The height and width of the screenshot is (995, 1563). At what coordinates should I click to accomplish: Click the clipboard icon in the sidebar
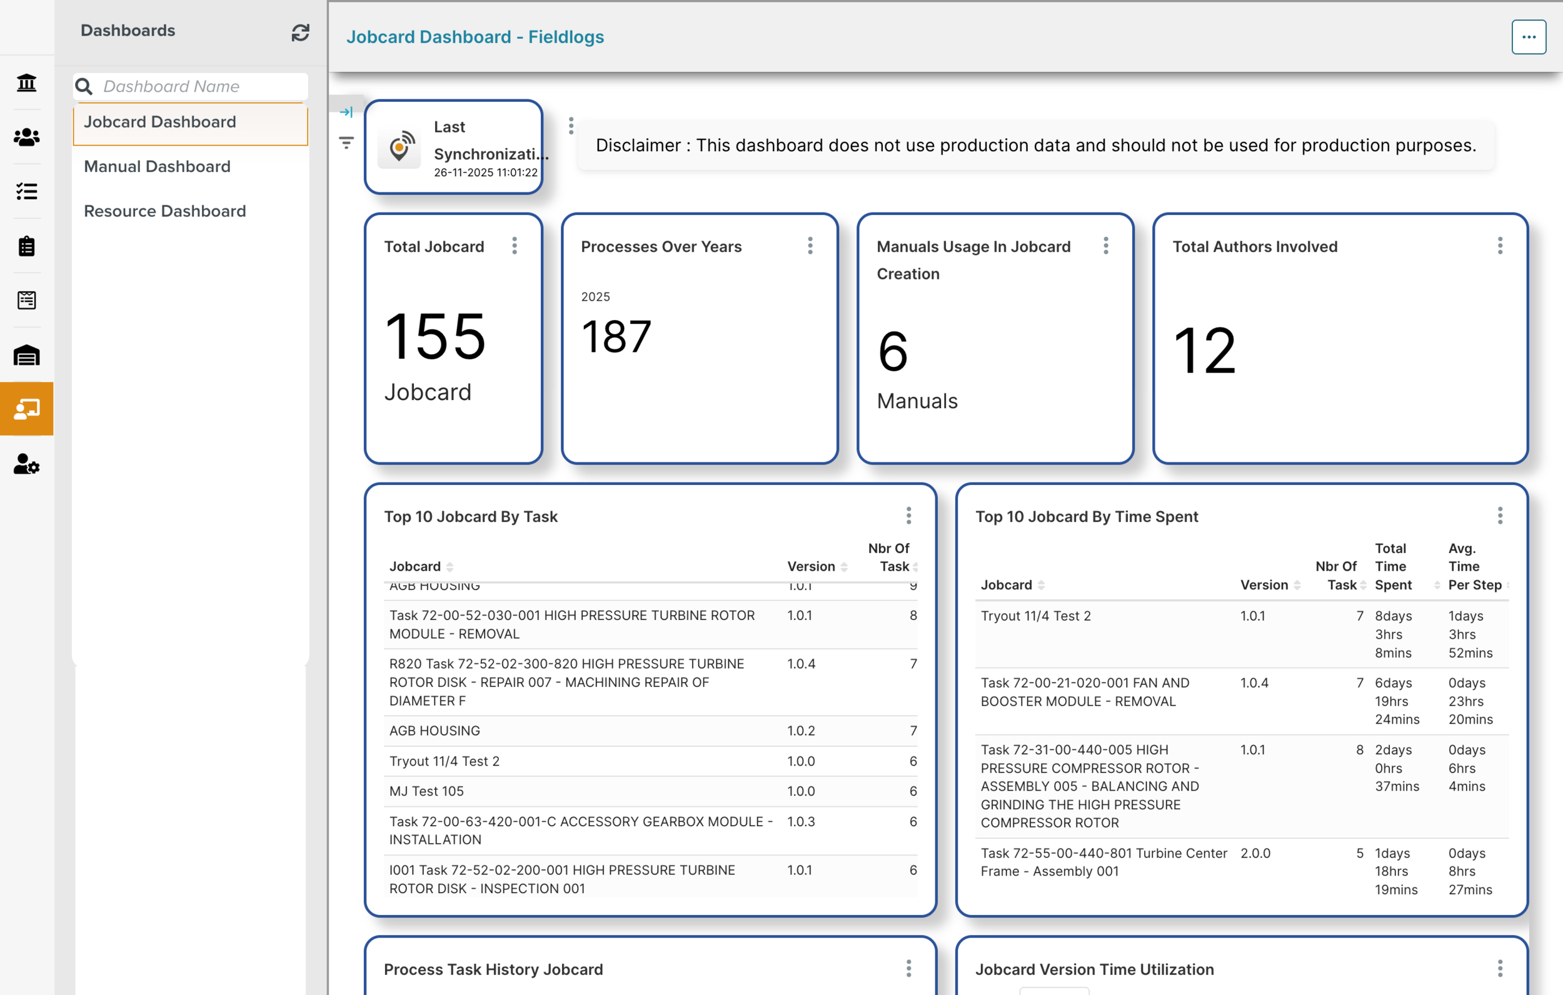point(26,246)
